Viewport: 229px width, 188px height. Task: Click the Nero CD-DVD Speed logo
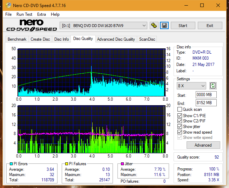point(32,25)
